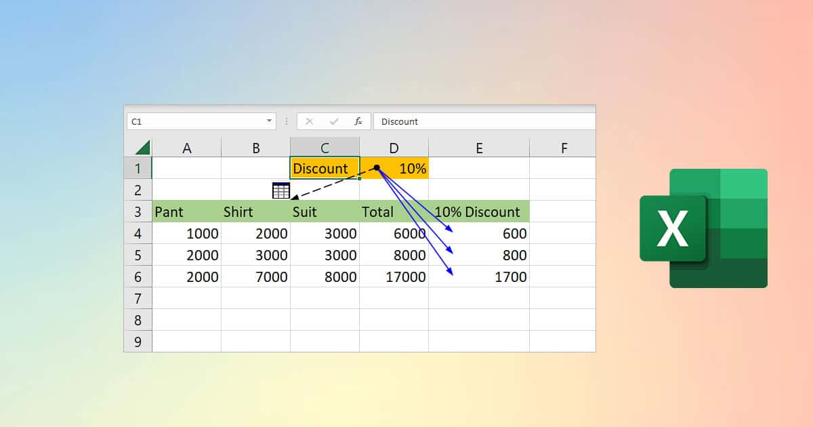
Task: Click the Pant header cell
Action: [x=187, y=211]
